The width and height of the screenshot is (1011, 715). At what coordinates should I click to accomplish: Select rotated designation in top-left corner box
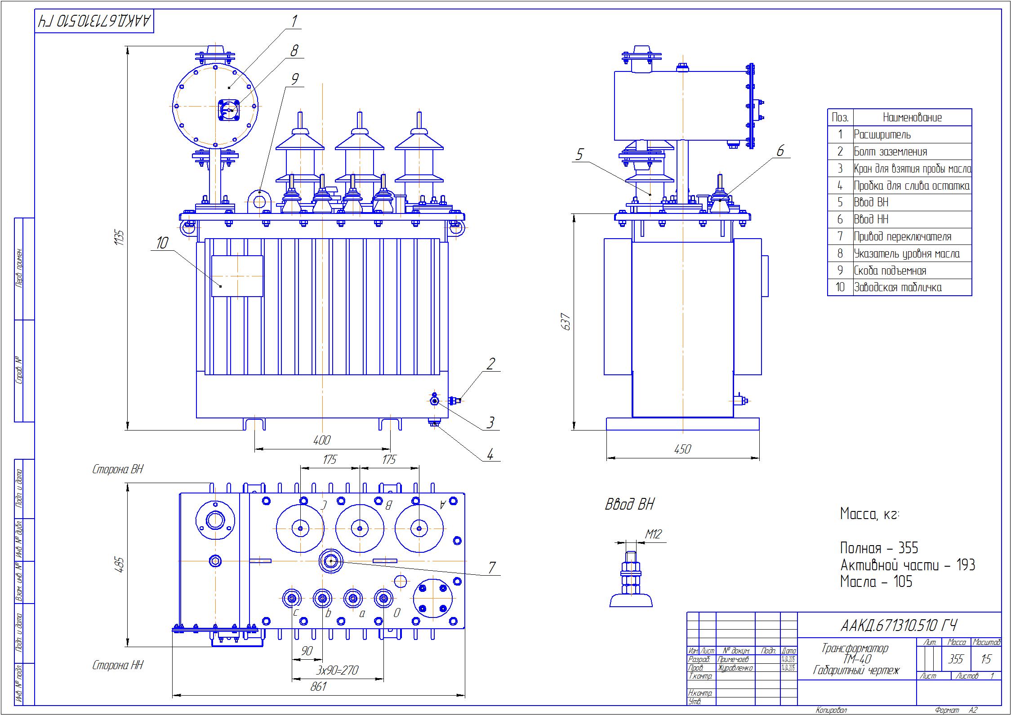[95, 21]
